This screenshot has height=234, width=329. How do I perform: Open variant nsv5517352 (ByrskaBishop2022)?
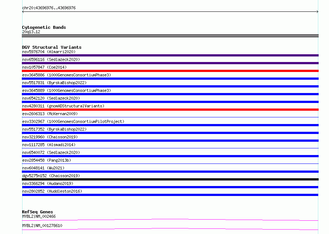(x=54, y=129)
